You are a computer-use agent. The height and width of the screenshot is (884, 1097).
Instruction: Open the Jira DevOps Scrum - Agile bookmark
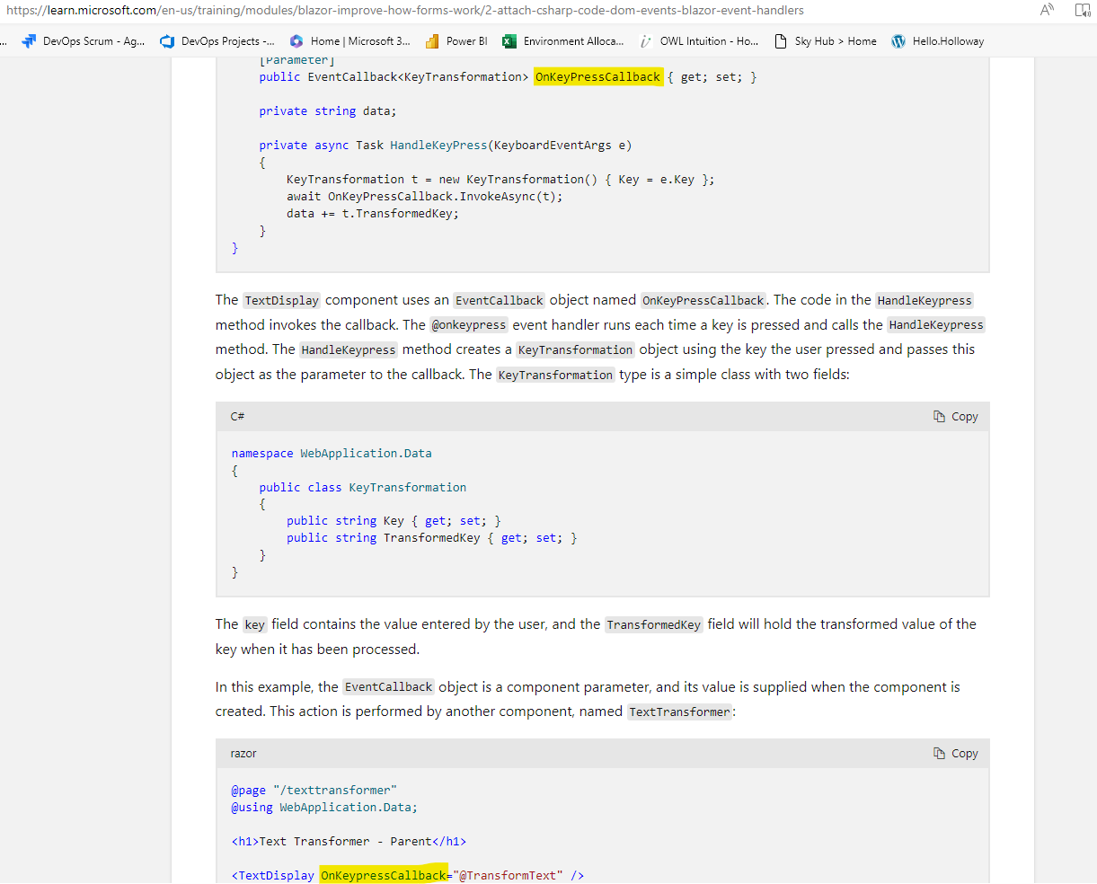(x=83, y=40)
